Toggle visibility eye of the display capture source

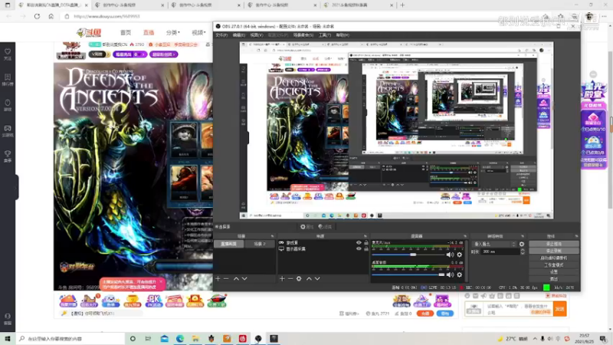click(x=359, y=248)
